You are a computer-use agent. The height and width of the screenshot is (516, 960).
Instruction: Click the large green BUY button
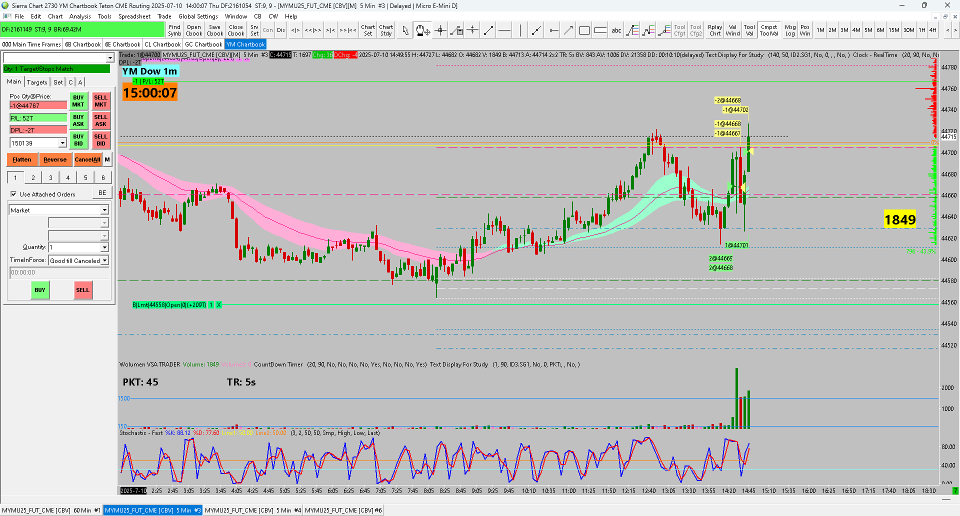[40, 290]
